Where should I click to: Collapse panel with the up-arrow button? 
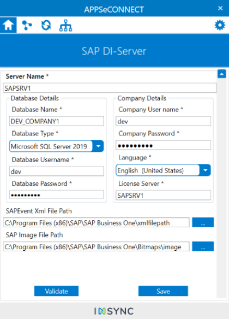point(222,74)
